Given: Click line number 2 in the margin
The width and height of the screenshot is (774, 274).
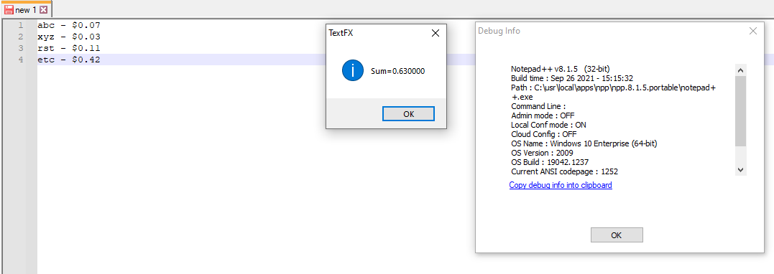Looking at the screenshot, I should tap(20, 37).
